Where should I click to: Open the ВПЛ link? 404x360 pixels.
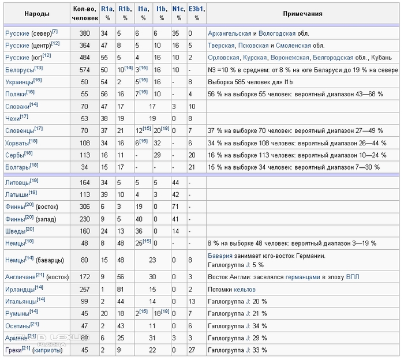tap(351, 276)
